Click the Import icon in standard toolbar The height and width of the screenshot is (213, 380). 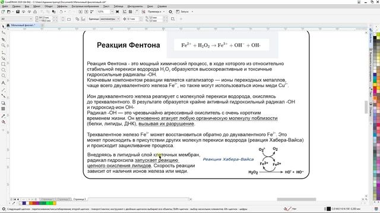click(x=81, y=12)
